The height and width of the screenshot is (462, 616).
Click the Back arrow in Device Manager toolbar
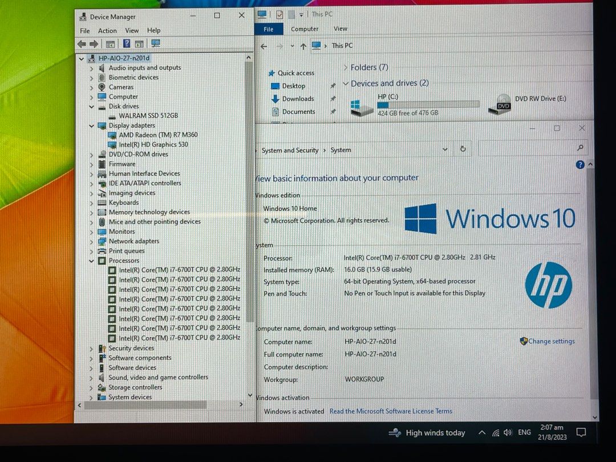point(82,44)
